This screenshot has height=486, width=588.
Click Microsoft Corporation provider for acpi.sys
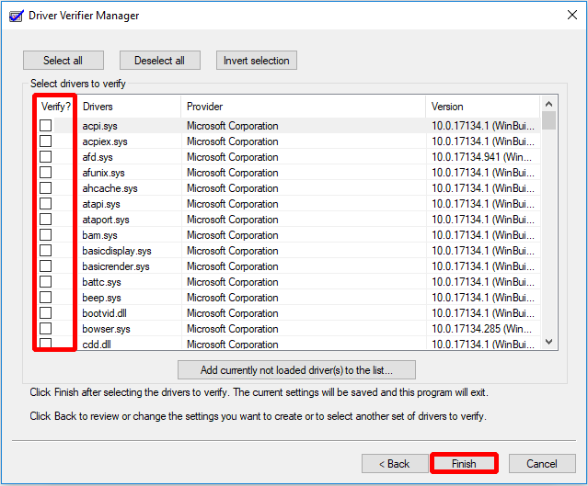point(233,126)
